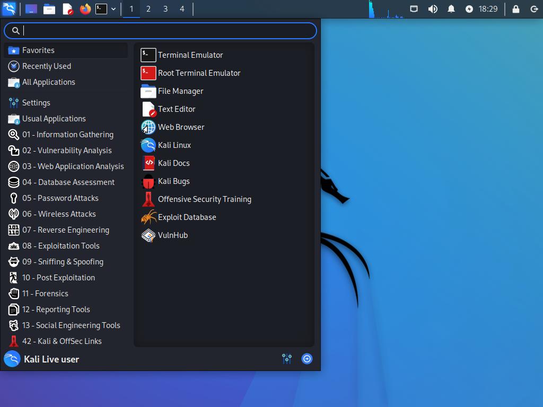This screenshot has height=407, width=543.
Task: Expand the terminal launcher dropdown arrow
Action: 113,9
